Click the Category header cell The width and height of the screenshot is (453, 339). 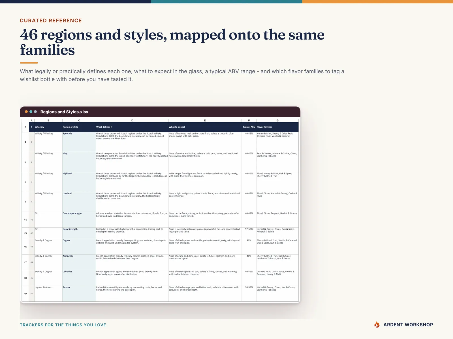pyautogui.click(x=48, y=127)
